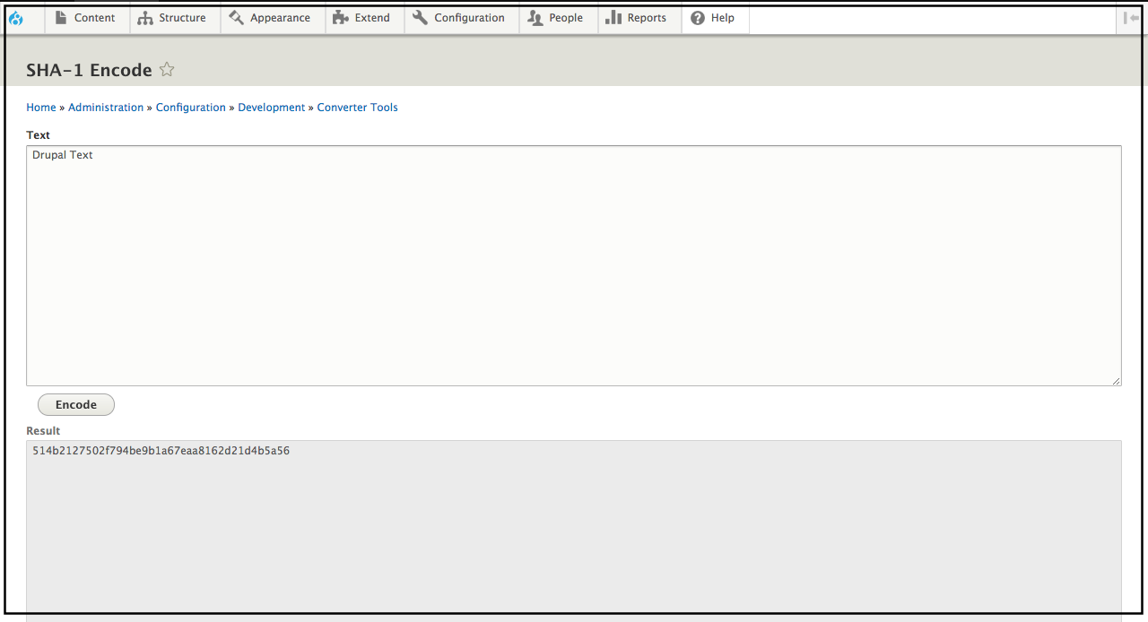Open the Content menu
Viewport: 1148px width, 622px height.
[x=86, y=18]
